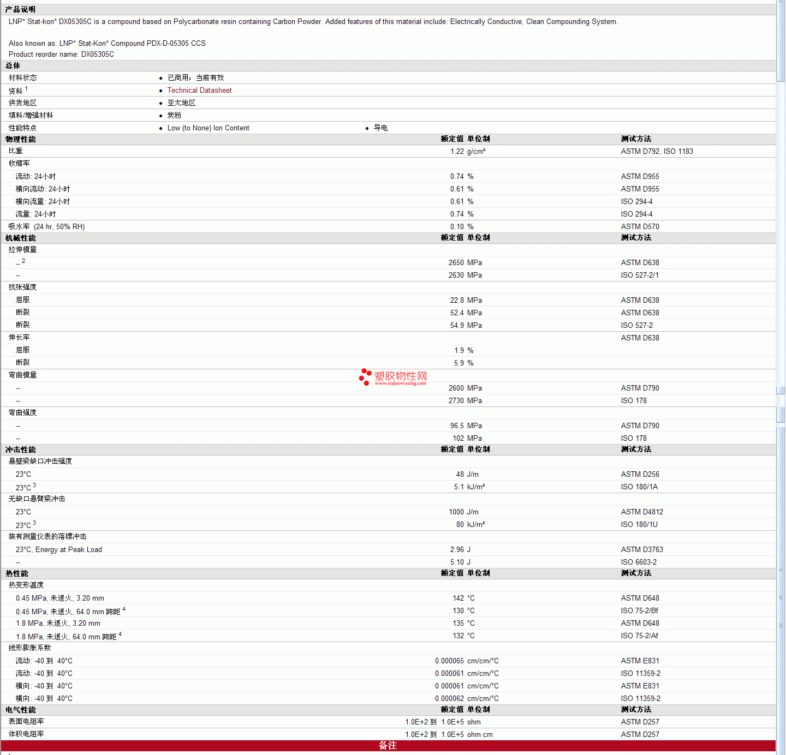This screenshot has width=786, height=755.
Task: Select the 130 °C heat deflection value
Action: click(463, 611)
